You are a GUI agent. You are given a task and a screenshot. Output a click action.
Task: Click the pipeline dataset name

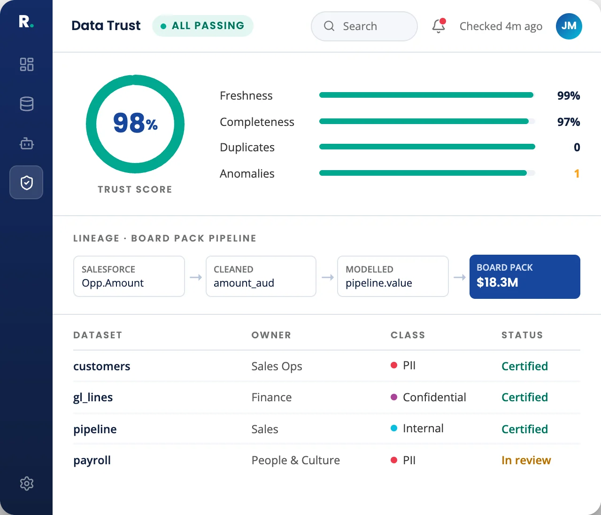pos(95,429)
